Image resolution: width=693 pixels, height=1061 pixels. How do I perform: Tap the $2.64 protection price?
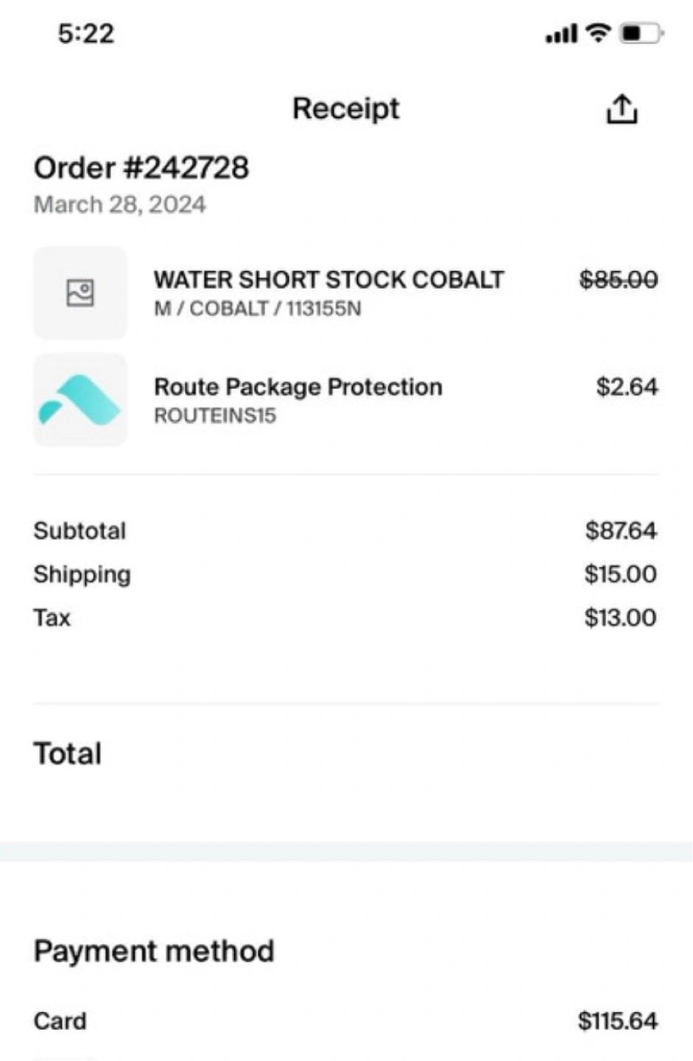(627, 387)
